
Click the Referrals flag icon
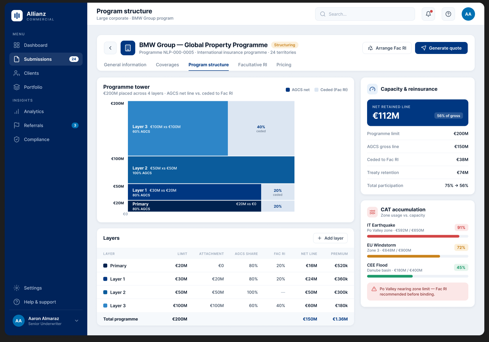pyautogui.click(x=17, y=126)
